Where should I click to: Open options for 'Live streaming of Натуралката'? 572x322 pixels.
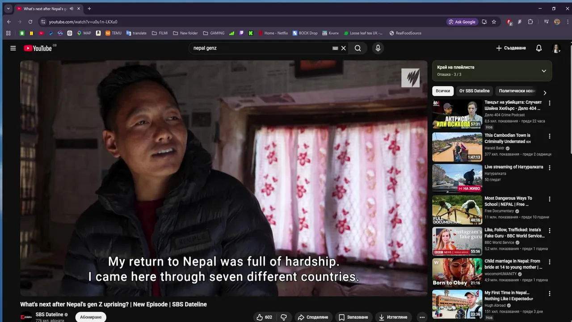[550, 168]
